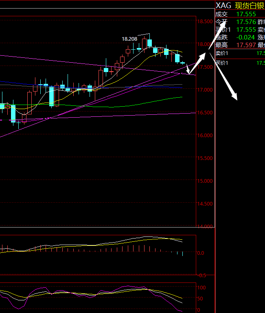The image size is (265, 313).
Task: Click the -0.5 MACD axis label
Action: 201,276
